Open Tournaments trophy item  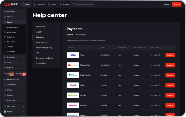pyautogui.click(x=12, y=85)
